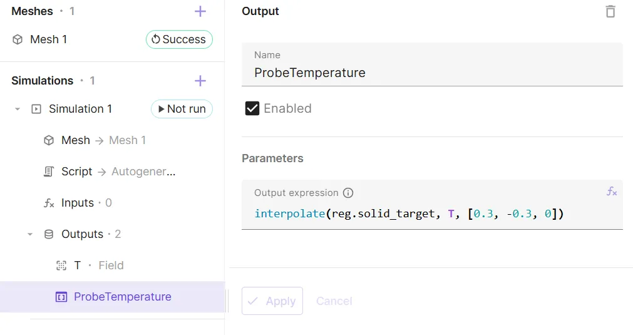Image resolution: width=633 pixels, height=335 pixels.
Task: Collapse the Outputs group
Action: tap(30, 234)
